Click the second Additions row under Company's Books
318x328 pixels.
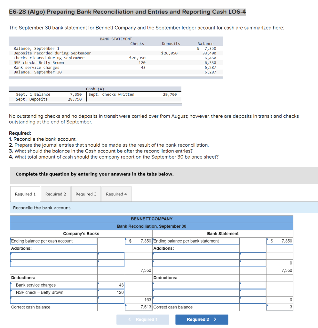[x=53, y=263]
